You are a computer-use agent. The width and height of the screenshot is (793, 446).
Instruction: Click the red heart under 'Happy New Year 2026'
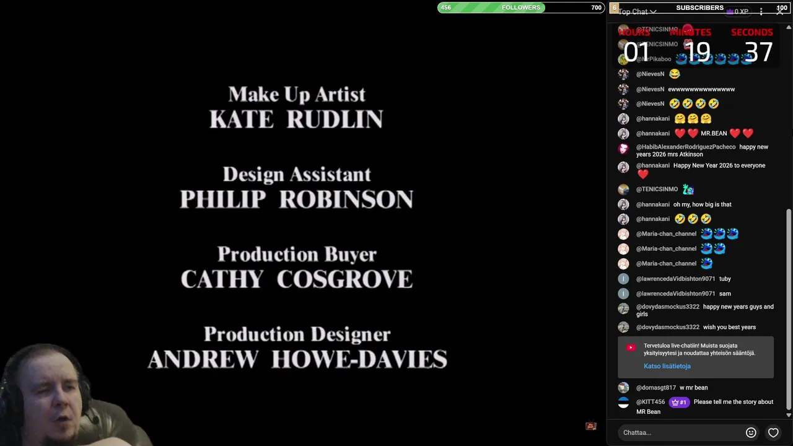coord(642,175)
